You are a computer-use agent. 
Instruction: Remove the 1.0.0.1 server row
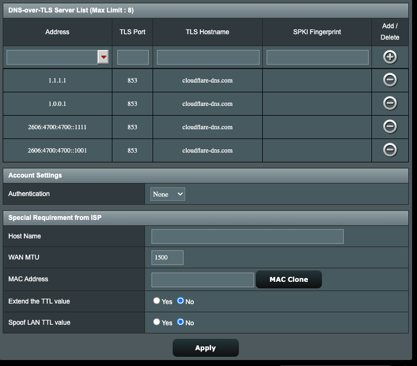(389, 103)
